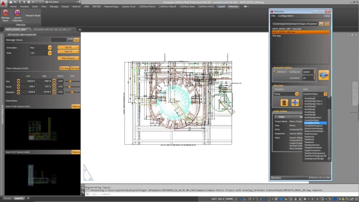Click the browse folder icon in OrthoGen

coord(321,23)
